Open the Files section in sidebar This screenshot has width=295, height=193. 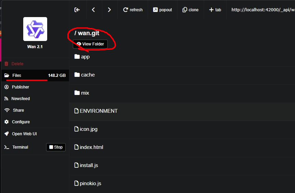click(x=16, y=75)
